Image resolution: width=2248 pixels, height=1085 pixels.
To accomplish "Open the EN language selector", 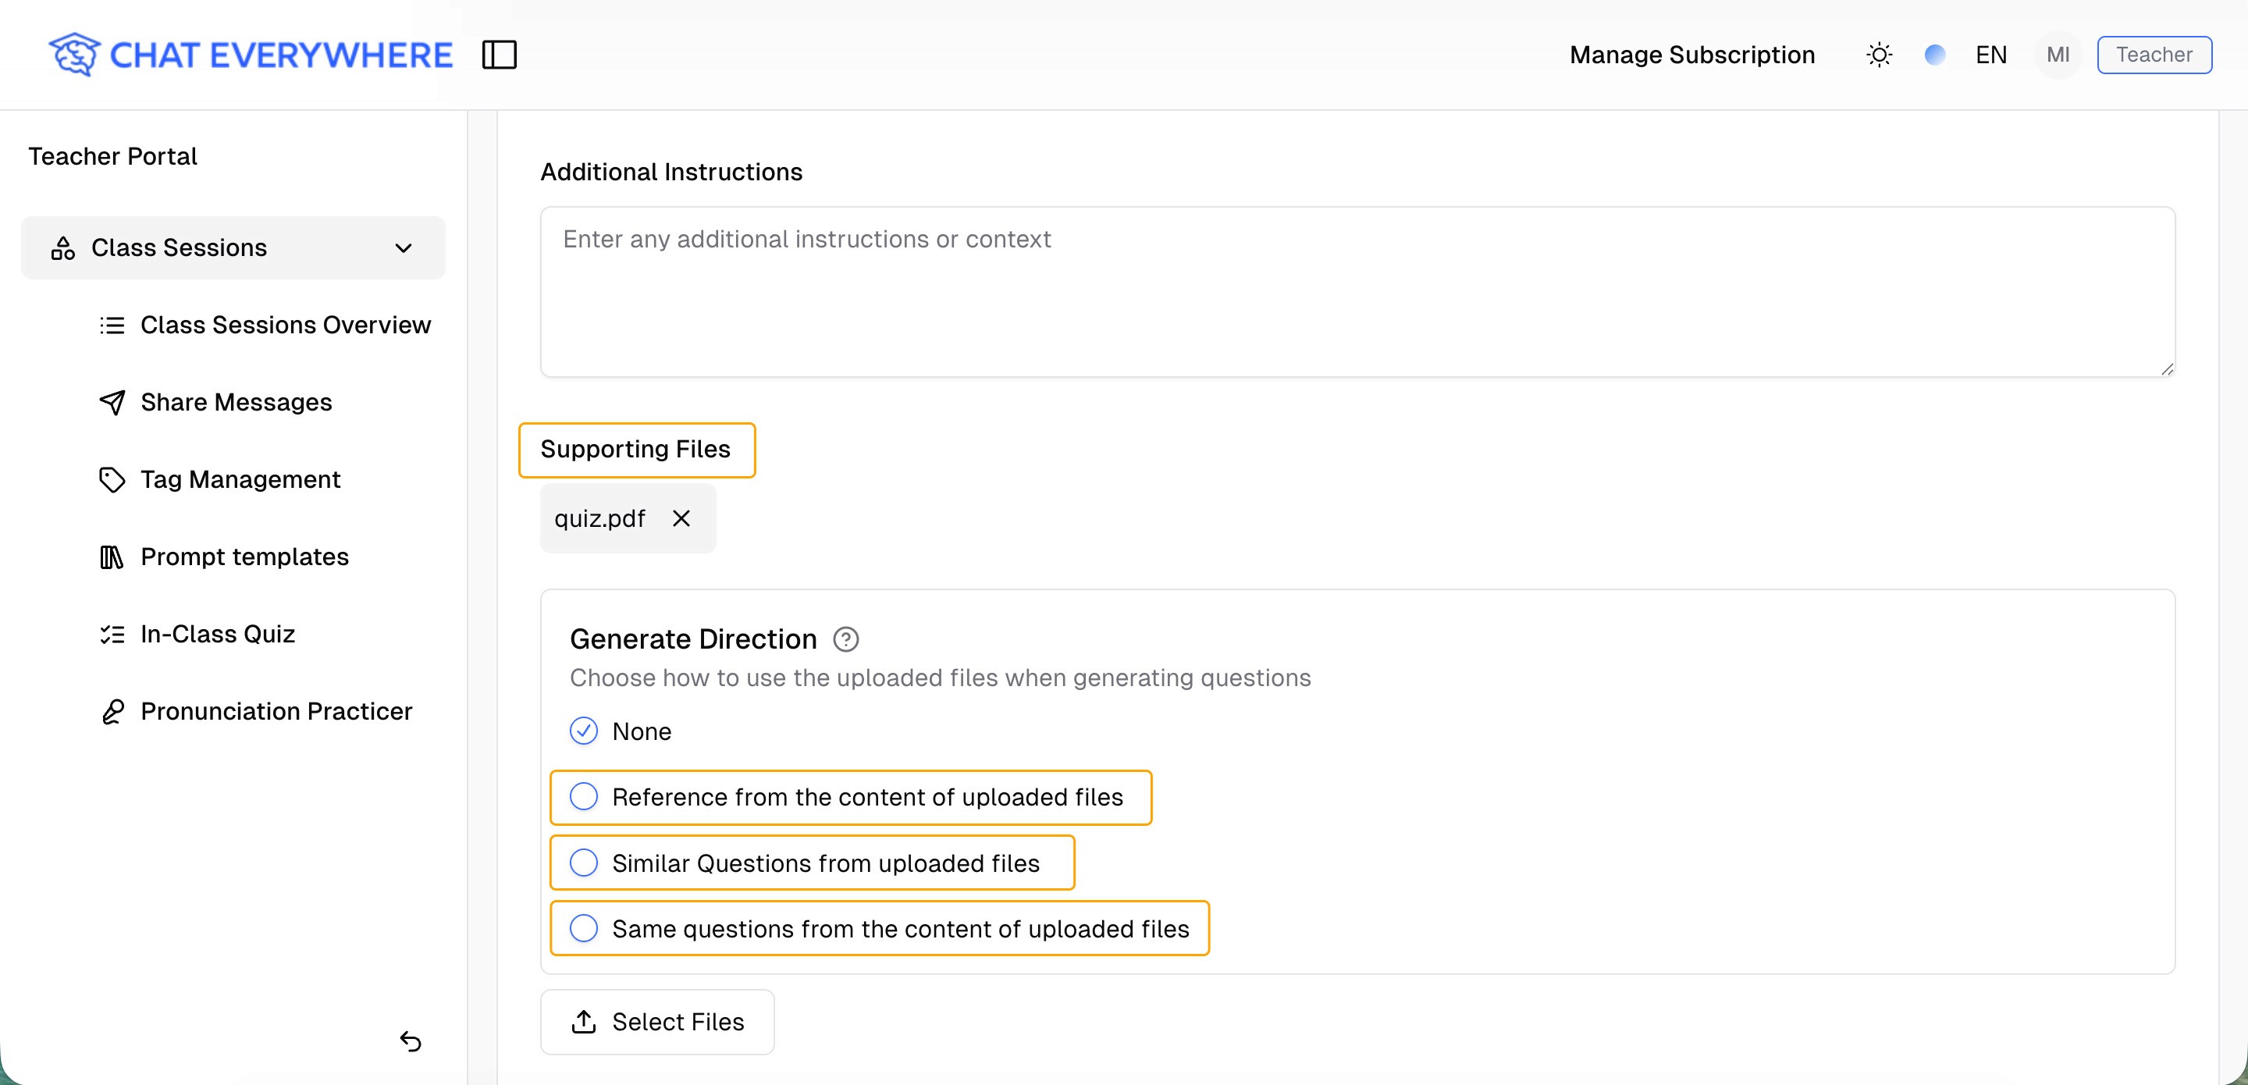I will click(x=1990, y=55).
